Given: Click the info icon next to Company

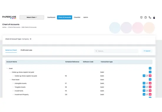Looking at the screenshot, I should click(31, 39).
